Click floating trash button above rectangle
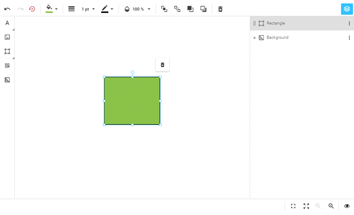The image size is (354, 215). coord(162,65)
